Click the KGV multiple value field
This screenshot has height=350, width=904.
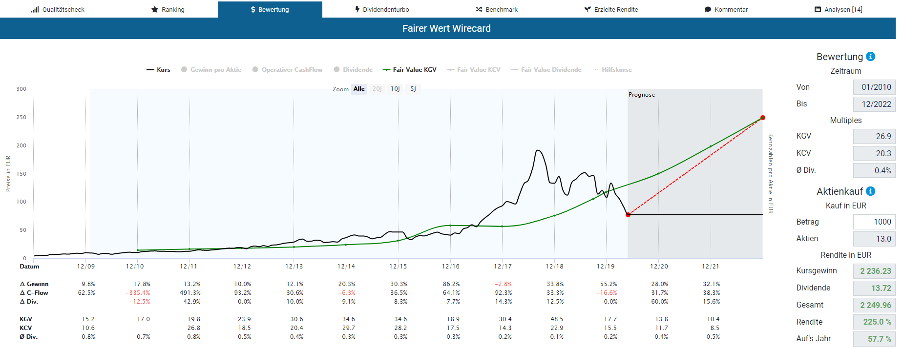[874, 136]
